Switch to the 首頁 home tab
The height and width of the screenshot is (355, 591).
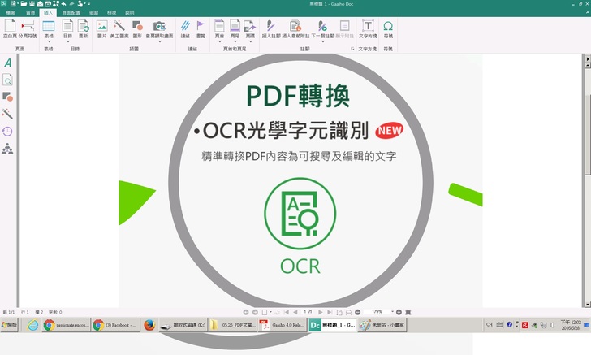click(x=30, y=13)
